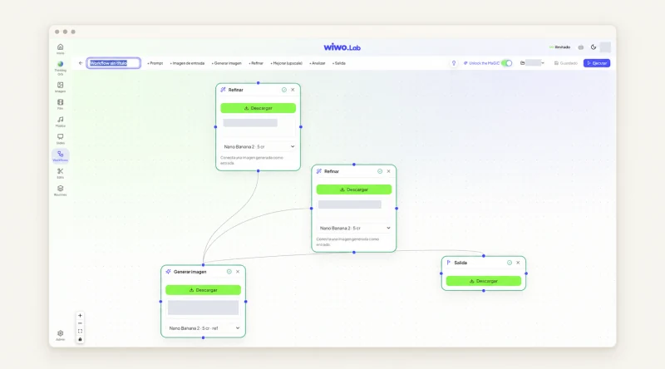The height and width of the screenshot is (369, 665).
Task: Click the Unlock the MaGiC label
Action: coord(481,63)
